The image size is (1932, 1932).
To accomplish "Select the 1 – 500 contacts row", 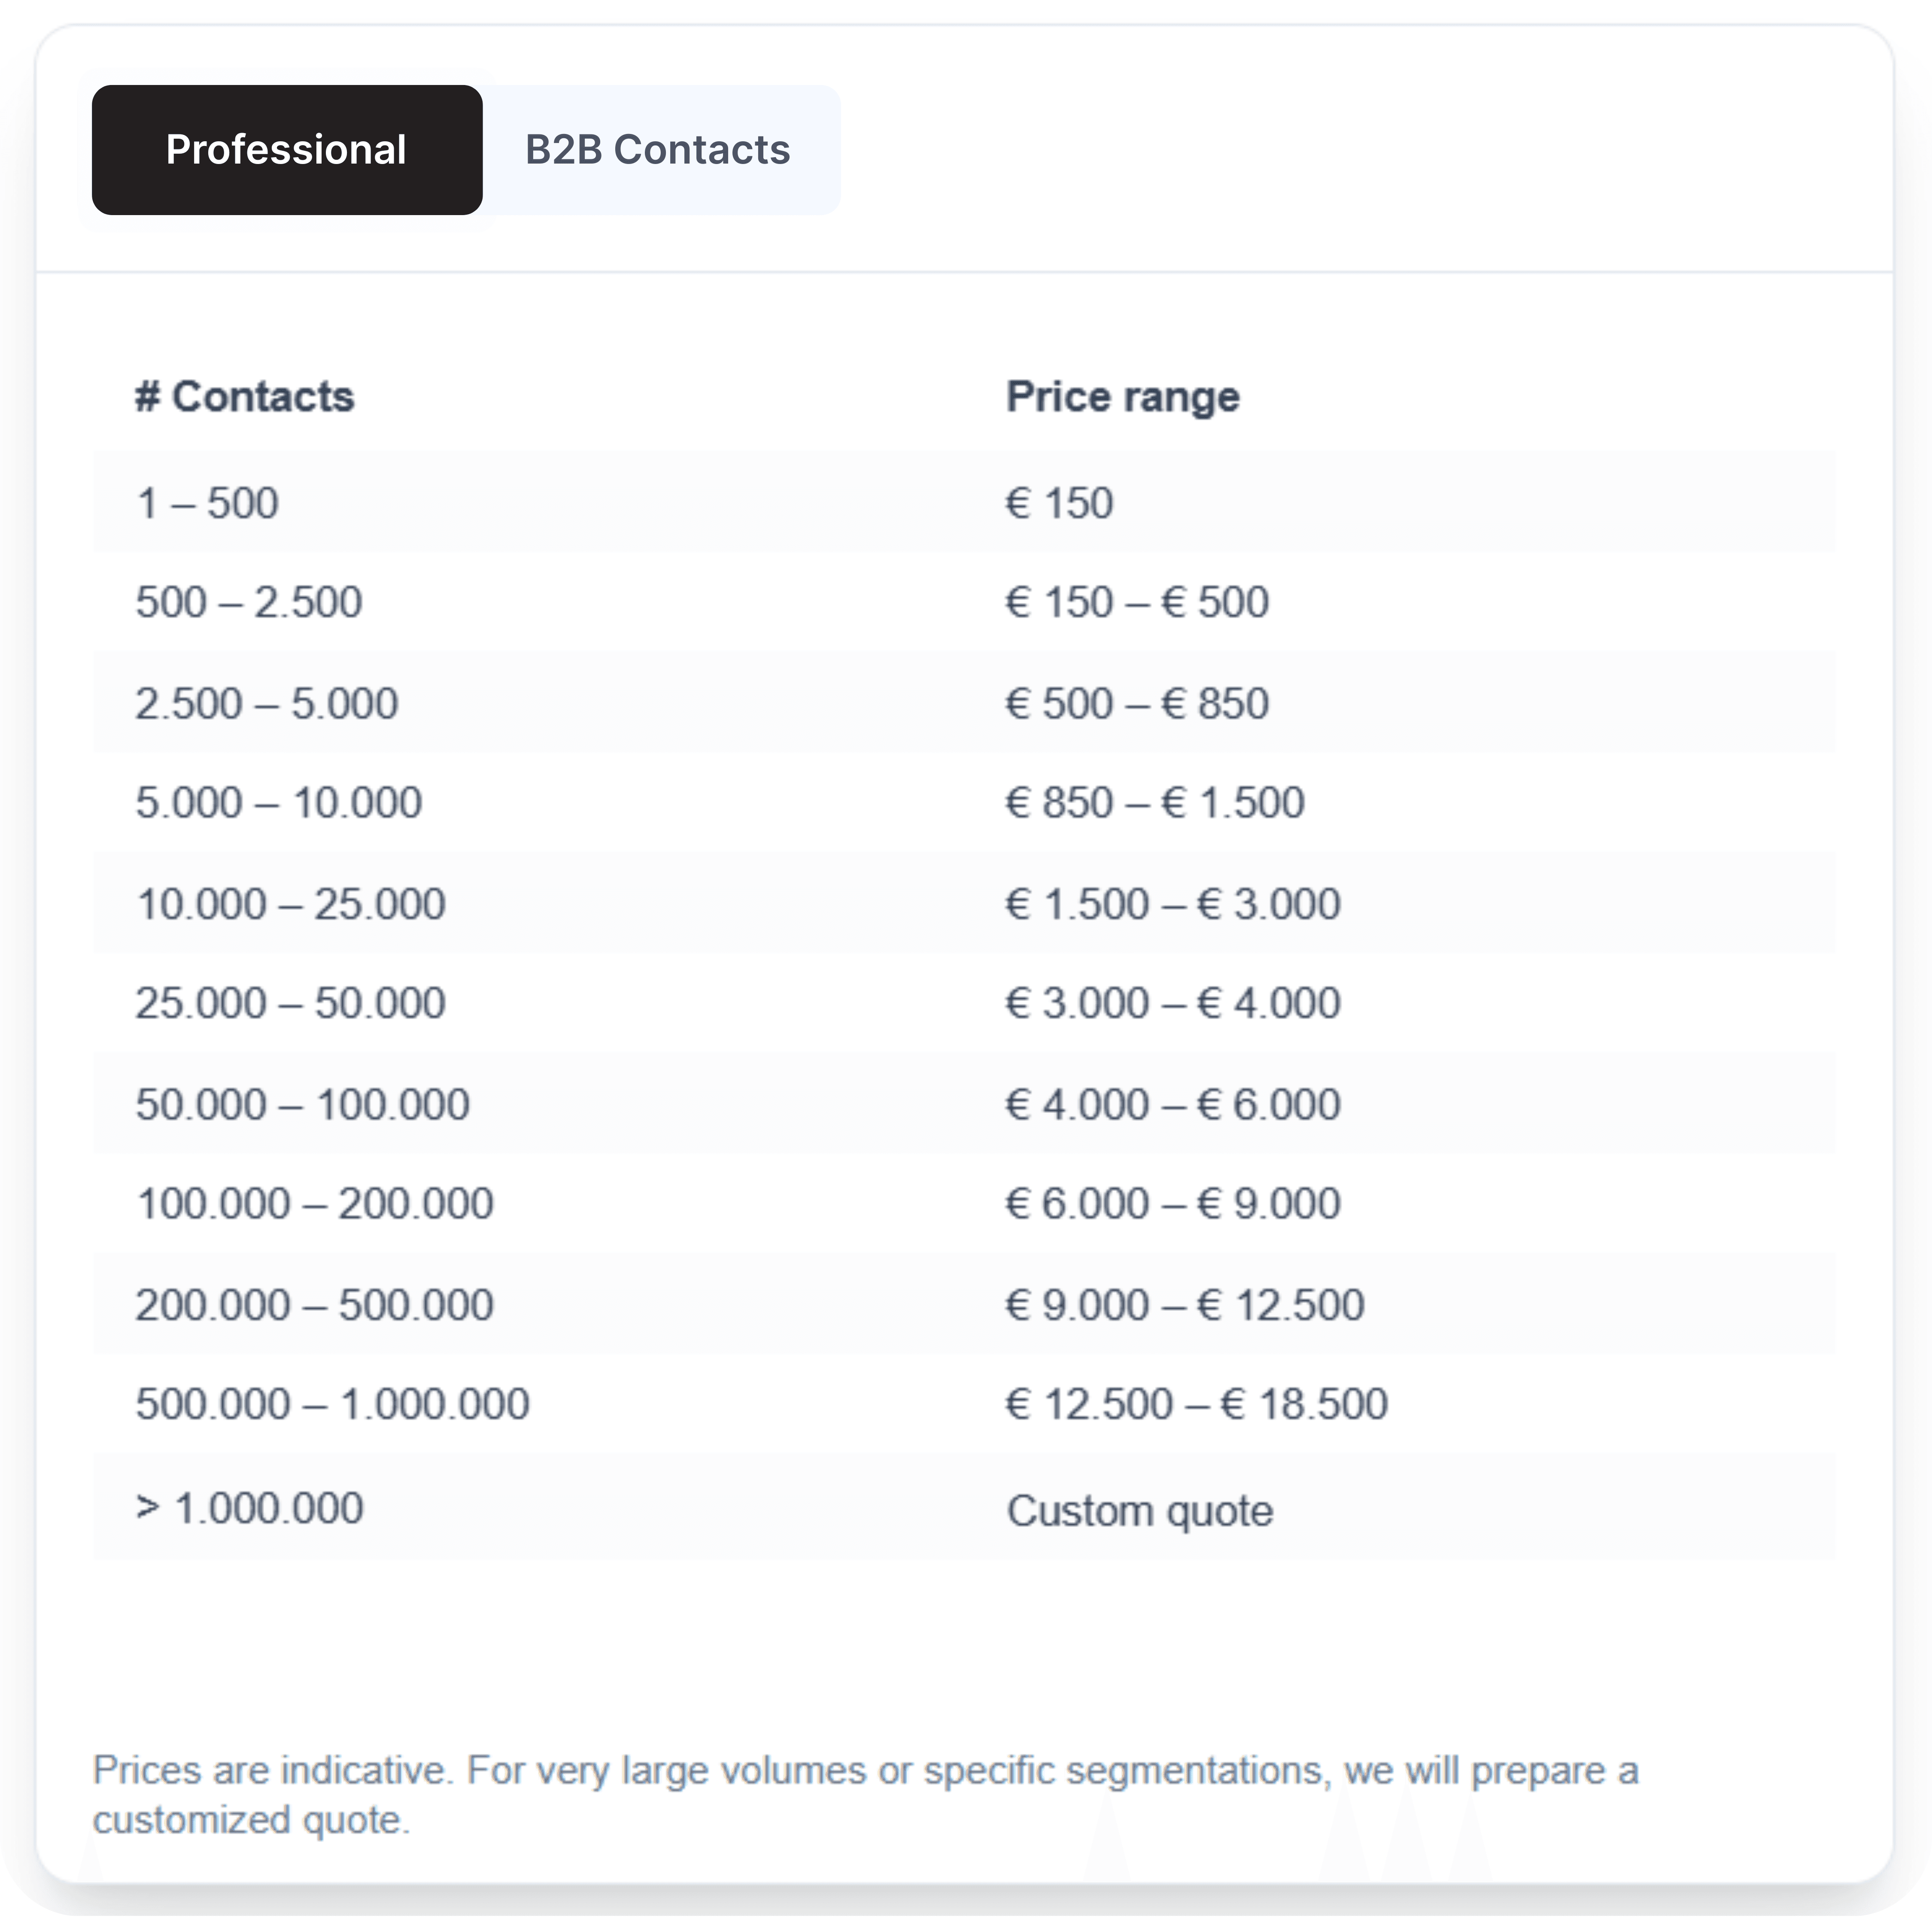I will point(964,502).
